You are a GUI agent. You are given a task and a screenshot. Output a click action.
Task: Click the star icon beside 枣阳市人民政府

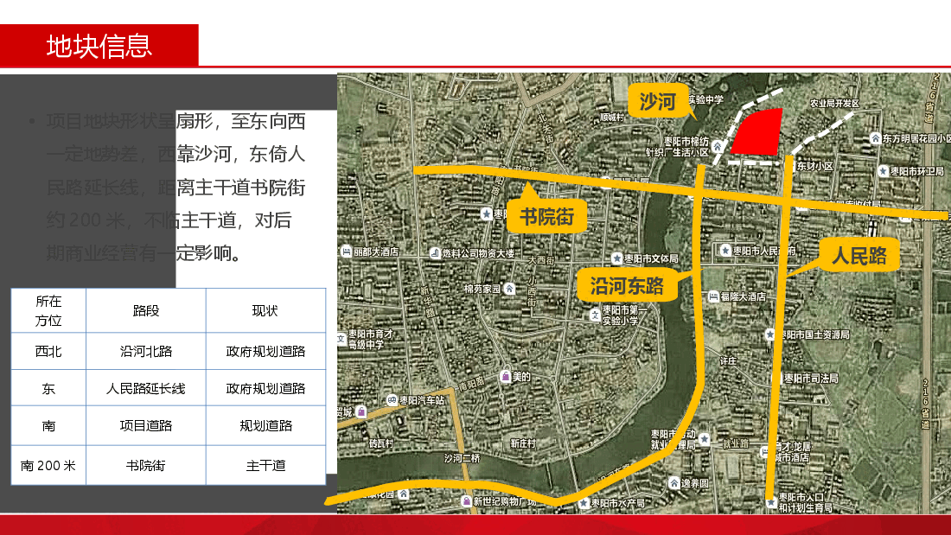[725, 251]
